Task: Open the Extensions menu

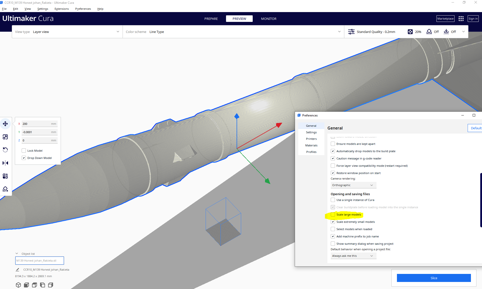Action: tap(61, 9)
